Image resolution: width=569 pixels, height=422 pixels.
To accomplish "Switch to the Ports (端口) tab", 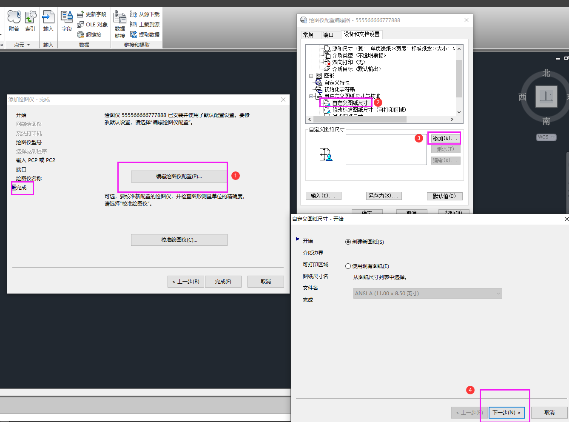I will pos(328,35).
